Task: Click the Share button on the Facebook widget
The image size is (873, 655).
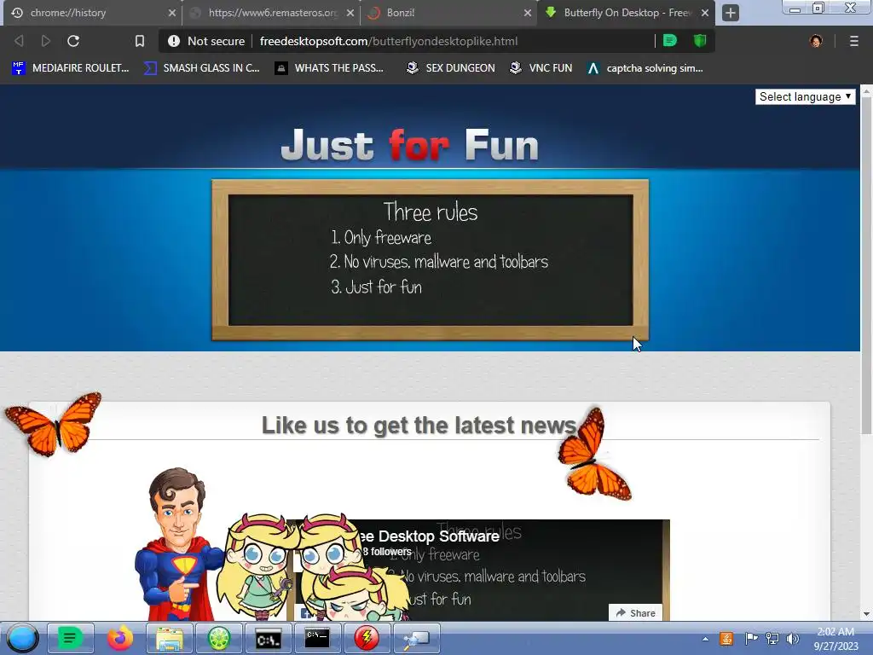Action: coord(635,612)
